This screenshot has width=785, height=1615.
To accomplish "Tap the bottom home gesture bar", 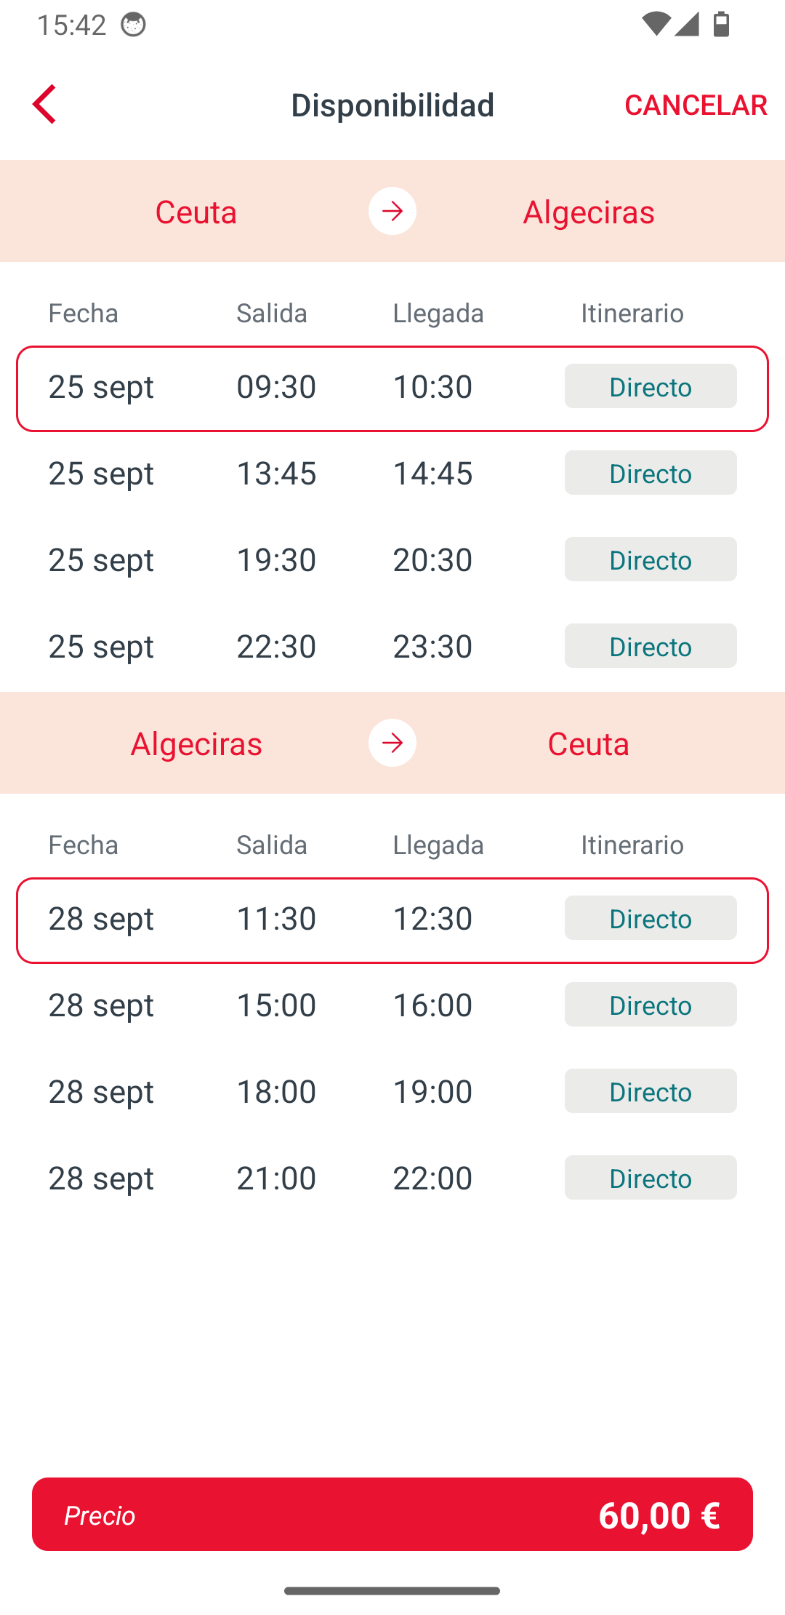I will point(392,1591).
